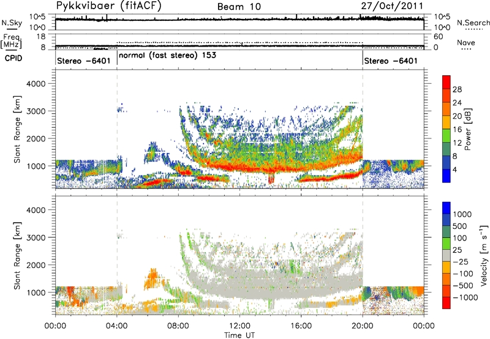490x339 pixels.
Task: Click the 'N.Sky' legend label
Action: [x=12, y=23]
